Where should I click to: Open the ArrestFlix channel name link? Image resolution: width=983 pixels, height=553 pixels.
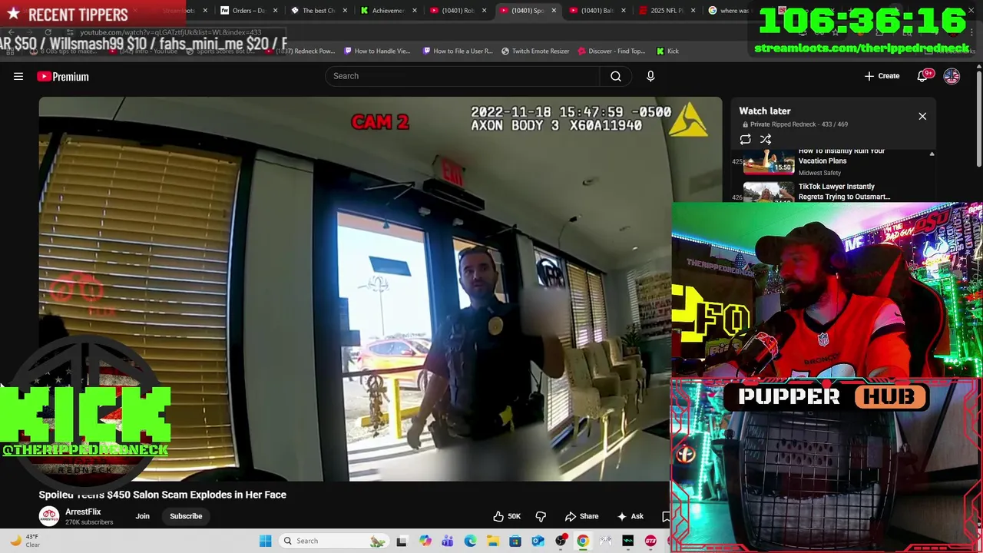[83, 512]
